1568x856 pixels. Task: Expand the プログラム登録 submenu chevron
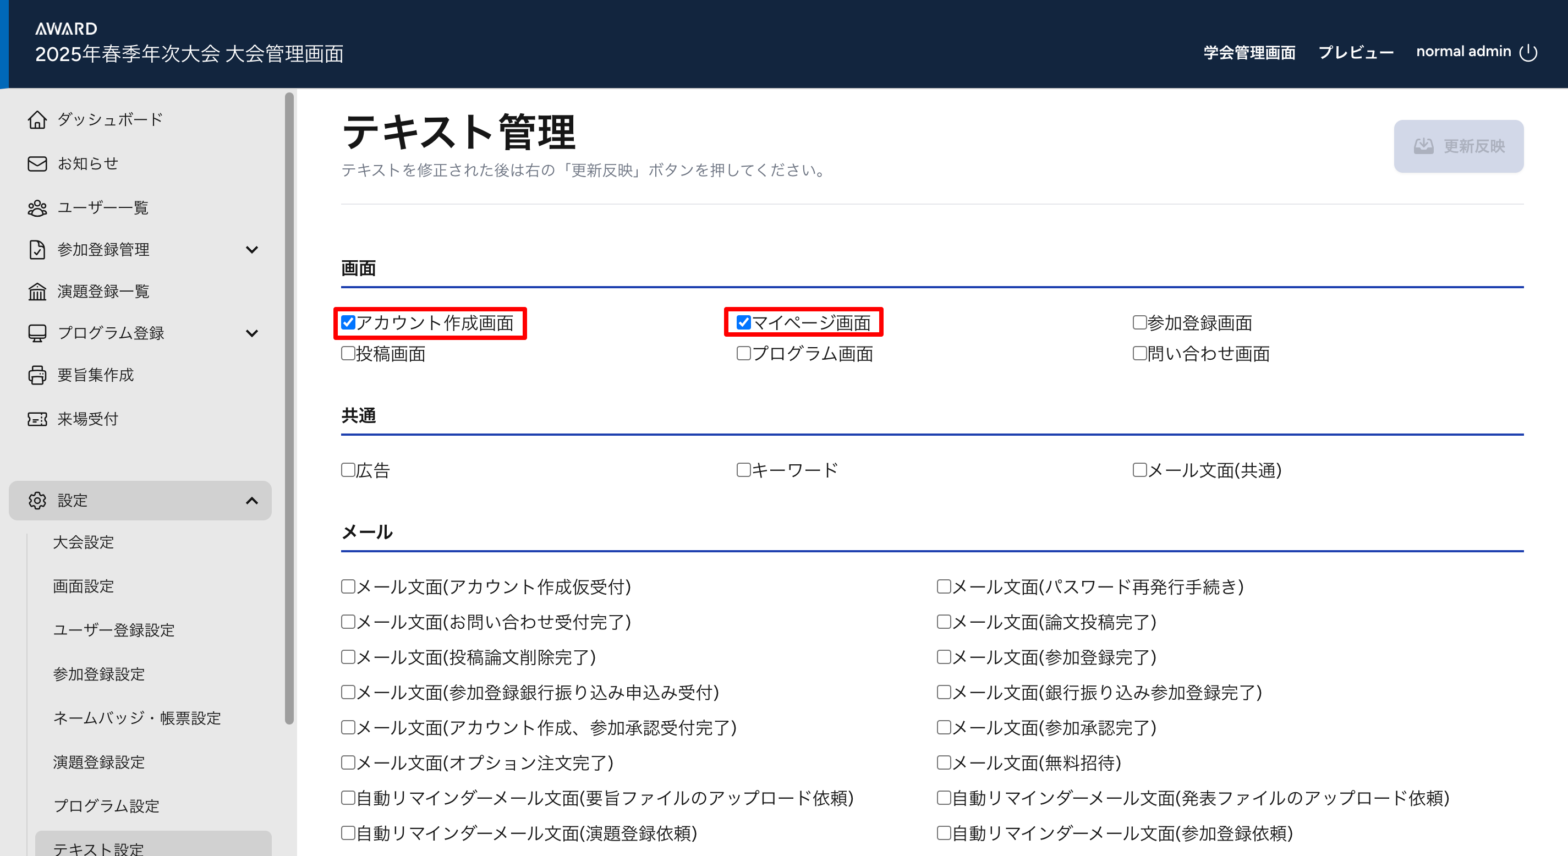pos(251,333)
